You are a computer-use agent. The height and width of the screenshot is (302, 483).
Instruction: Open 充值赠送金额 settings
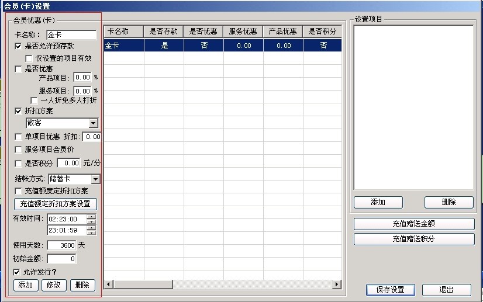pos(414,224)
